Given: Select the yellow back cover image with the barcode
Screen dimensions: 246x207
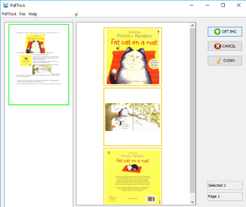Looking at the screenshot, I should 133,176.
